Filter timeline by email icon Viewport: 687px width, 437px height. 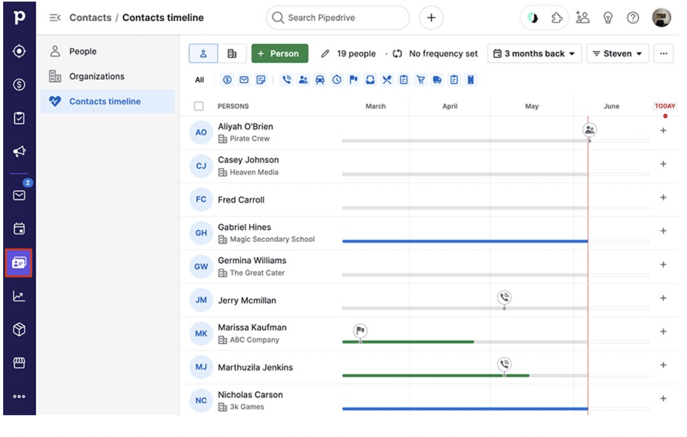point(244,80)
